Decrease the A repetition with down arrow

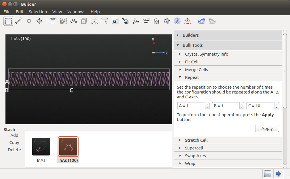207,108
